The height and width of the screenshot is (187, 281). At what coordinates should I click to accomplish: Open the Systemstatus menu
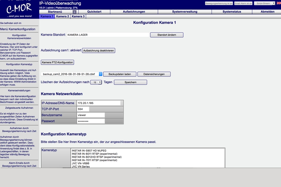(x=232, y=12)
